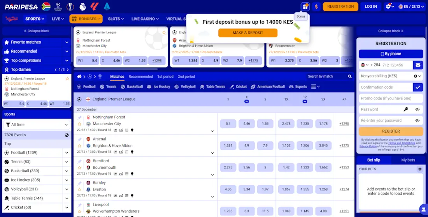Select Football in sports icon bar
This screenshot has width=428, height=217.
pyautogui.click(x=86, y=86)
